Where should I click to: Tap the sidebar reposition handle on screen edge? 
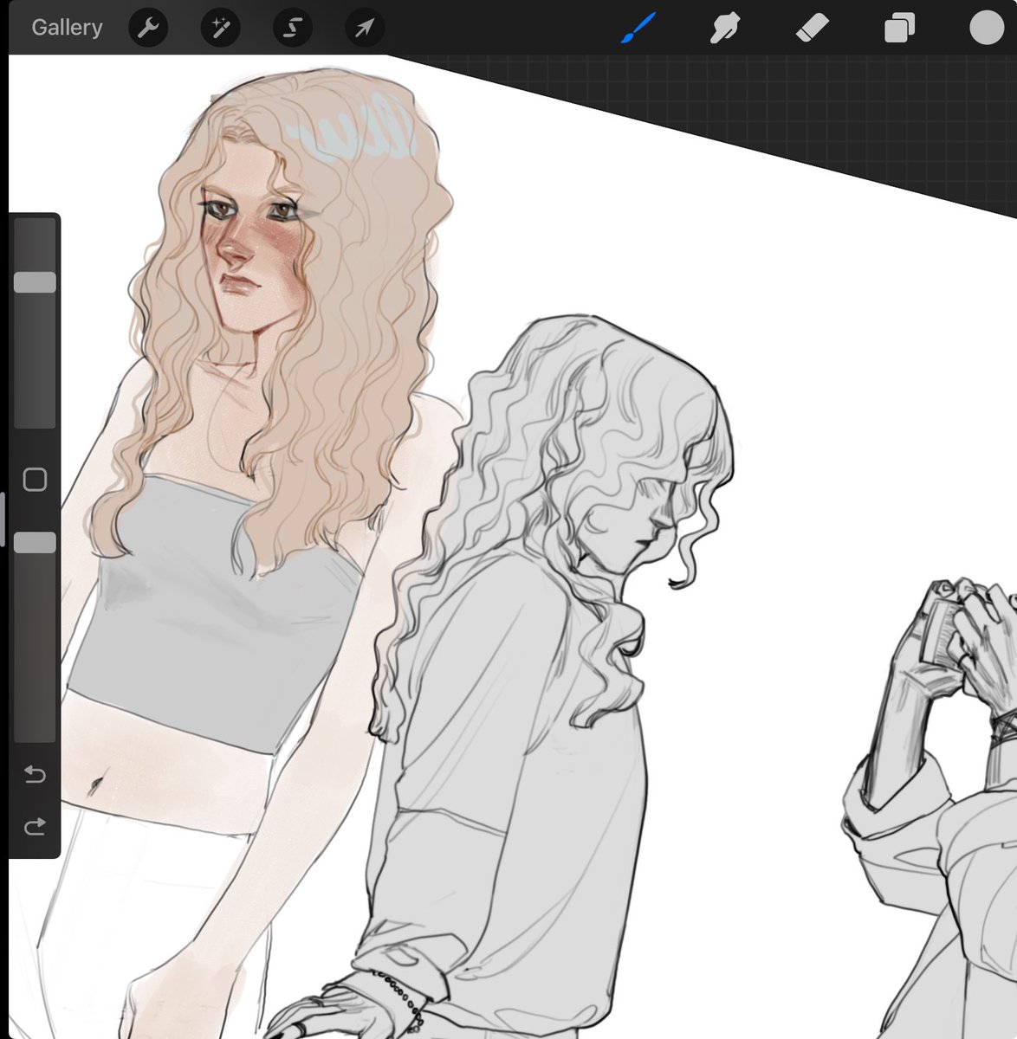4,515
